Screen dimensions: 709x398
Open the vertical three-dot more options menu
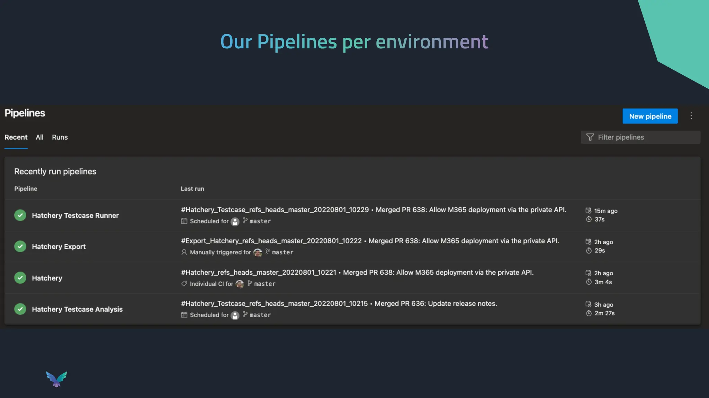(x=691, y=116)
